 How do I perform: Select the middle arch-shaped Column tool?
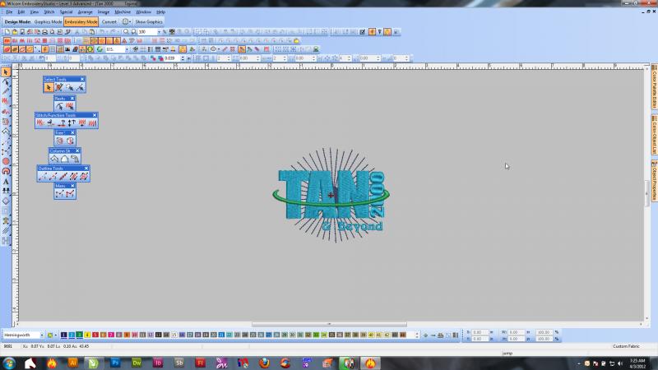coord(64,159)
